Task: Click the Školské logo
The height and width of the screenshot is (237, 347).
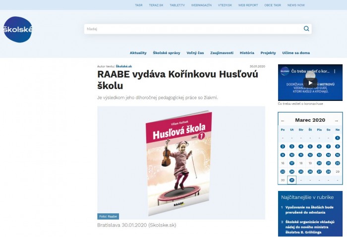Action: (18, 29)
